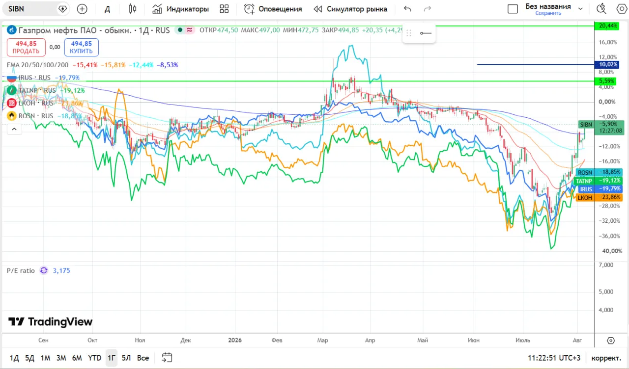Click the Без названия layout name

pos(548,6)
